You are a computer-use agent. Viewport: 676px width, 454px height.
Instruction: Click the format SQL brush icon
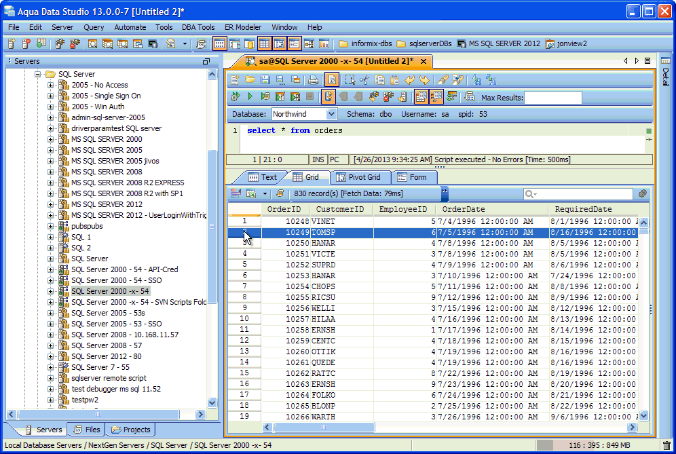[443, 80]
